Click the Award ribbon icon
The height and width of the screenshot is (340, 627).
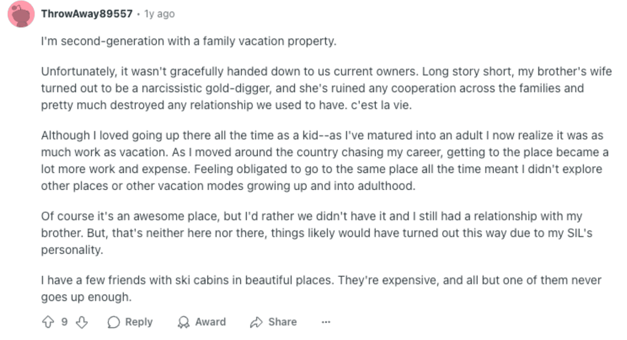pos(184,322)
